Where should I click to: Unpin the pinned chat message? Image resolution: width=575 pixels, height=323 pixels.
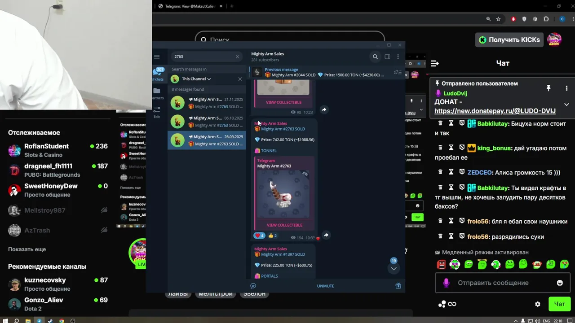click(x=548, y=88)
